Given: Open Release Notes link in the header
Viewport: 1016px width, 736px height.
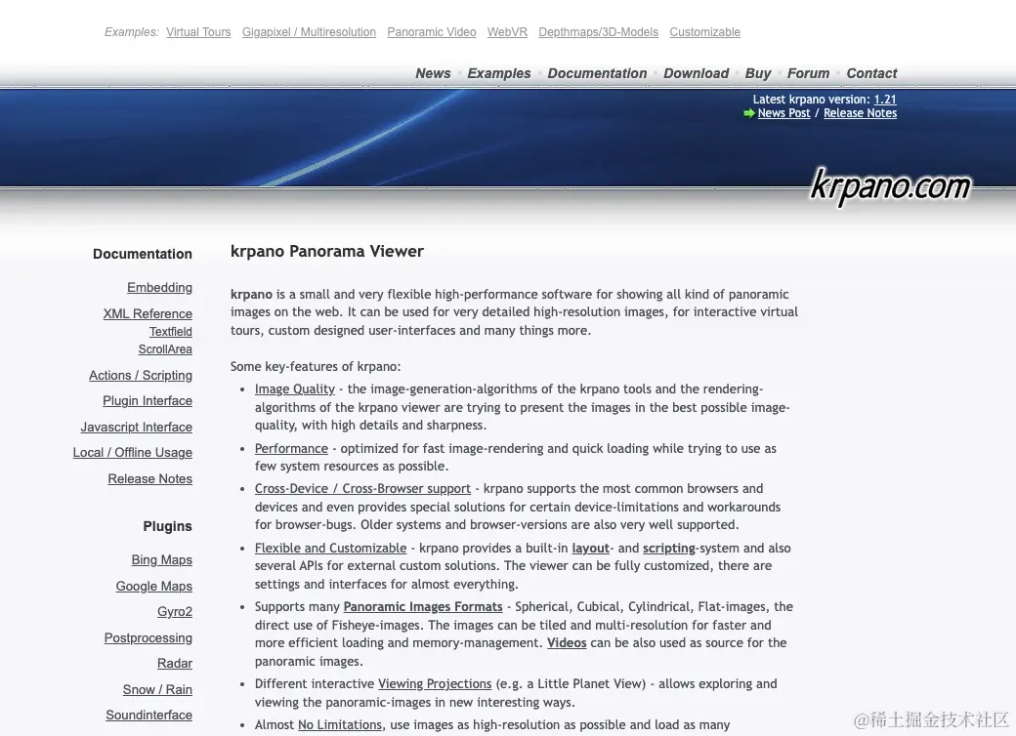Looking at the screenshot, I should click(860, 113).
